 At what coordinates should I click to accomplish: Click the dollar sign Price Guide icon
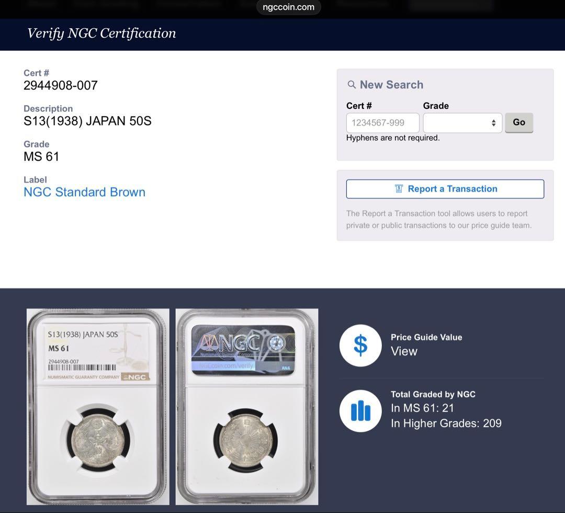click(x=360, y=345)
